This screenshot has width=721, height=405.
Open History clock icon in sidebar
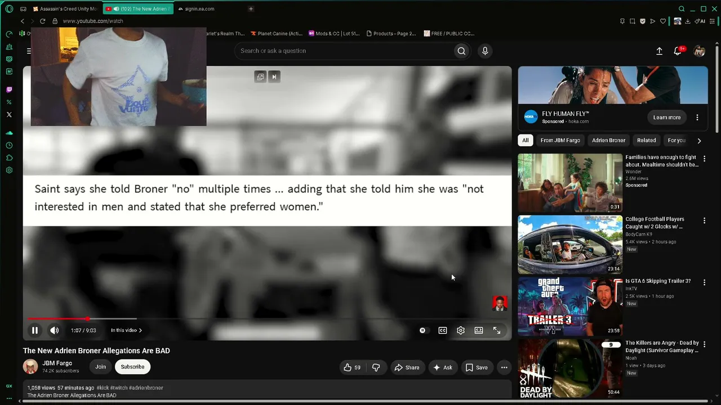coord(9,145)
